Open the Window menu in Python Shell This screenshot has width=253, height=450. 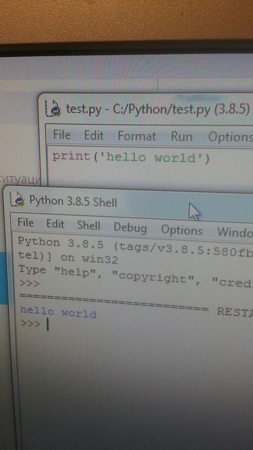[235, 232]
